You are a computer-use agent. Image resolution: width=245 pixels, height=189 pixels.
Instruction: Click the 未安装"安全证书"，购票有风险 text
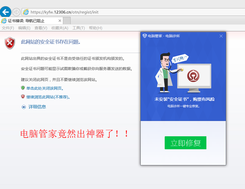[x=185, y=99]
